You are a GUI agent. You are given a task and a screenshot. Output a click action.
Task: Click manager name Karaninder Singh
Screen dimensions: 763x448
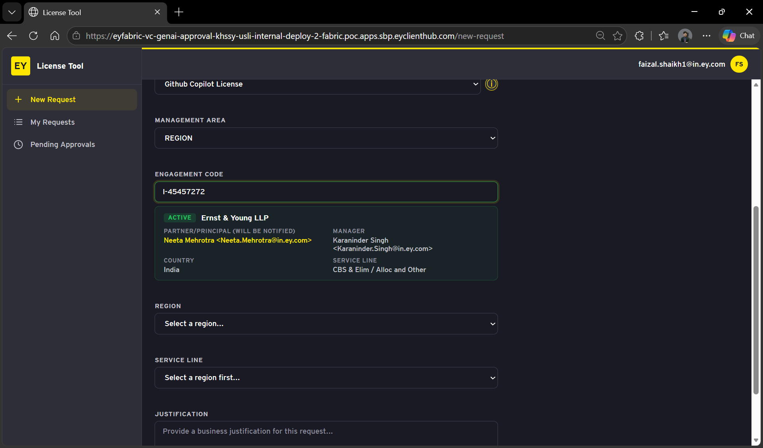point(360,240)
